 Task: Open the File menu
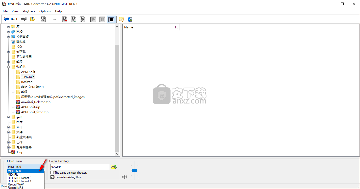click(5, 11)
